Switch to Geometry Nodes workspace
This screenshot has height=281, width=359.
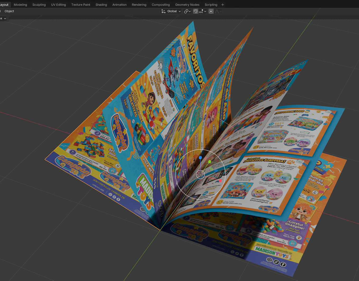coord(187,4)
